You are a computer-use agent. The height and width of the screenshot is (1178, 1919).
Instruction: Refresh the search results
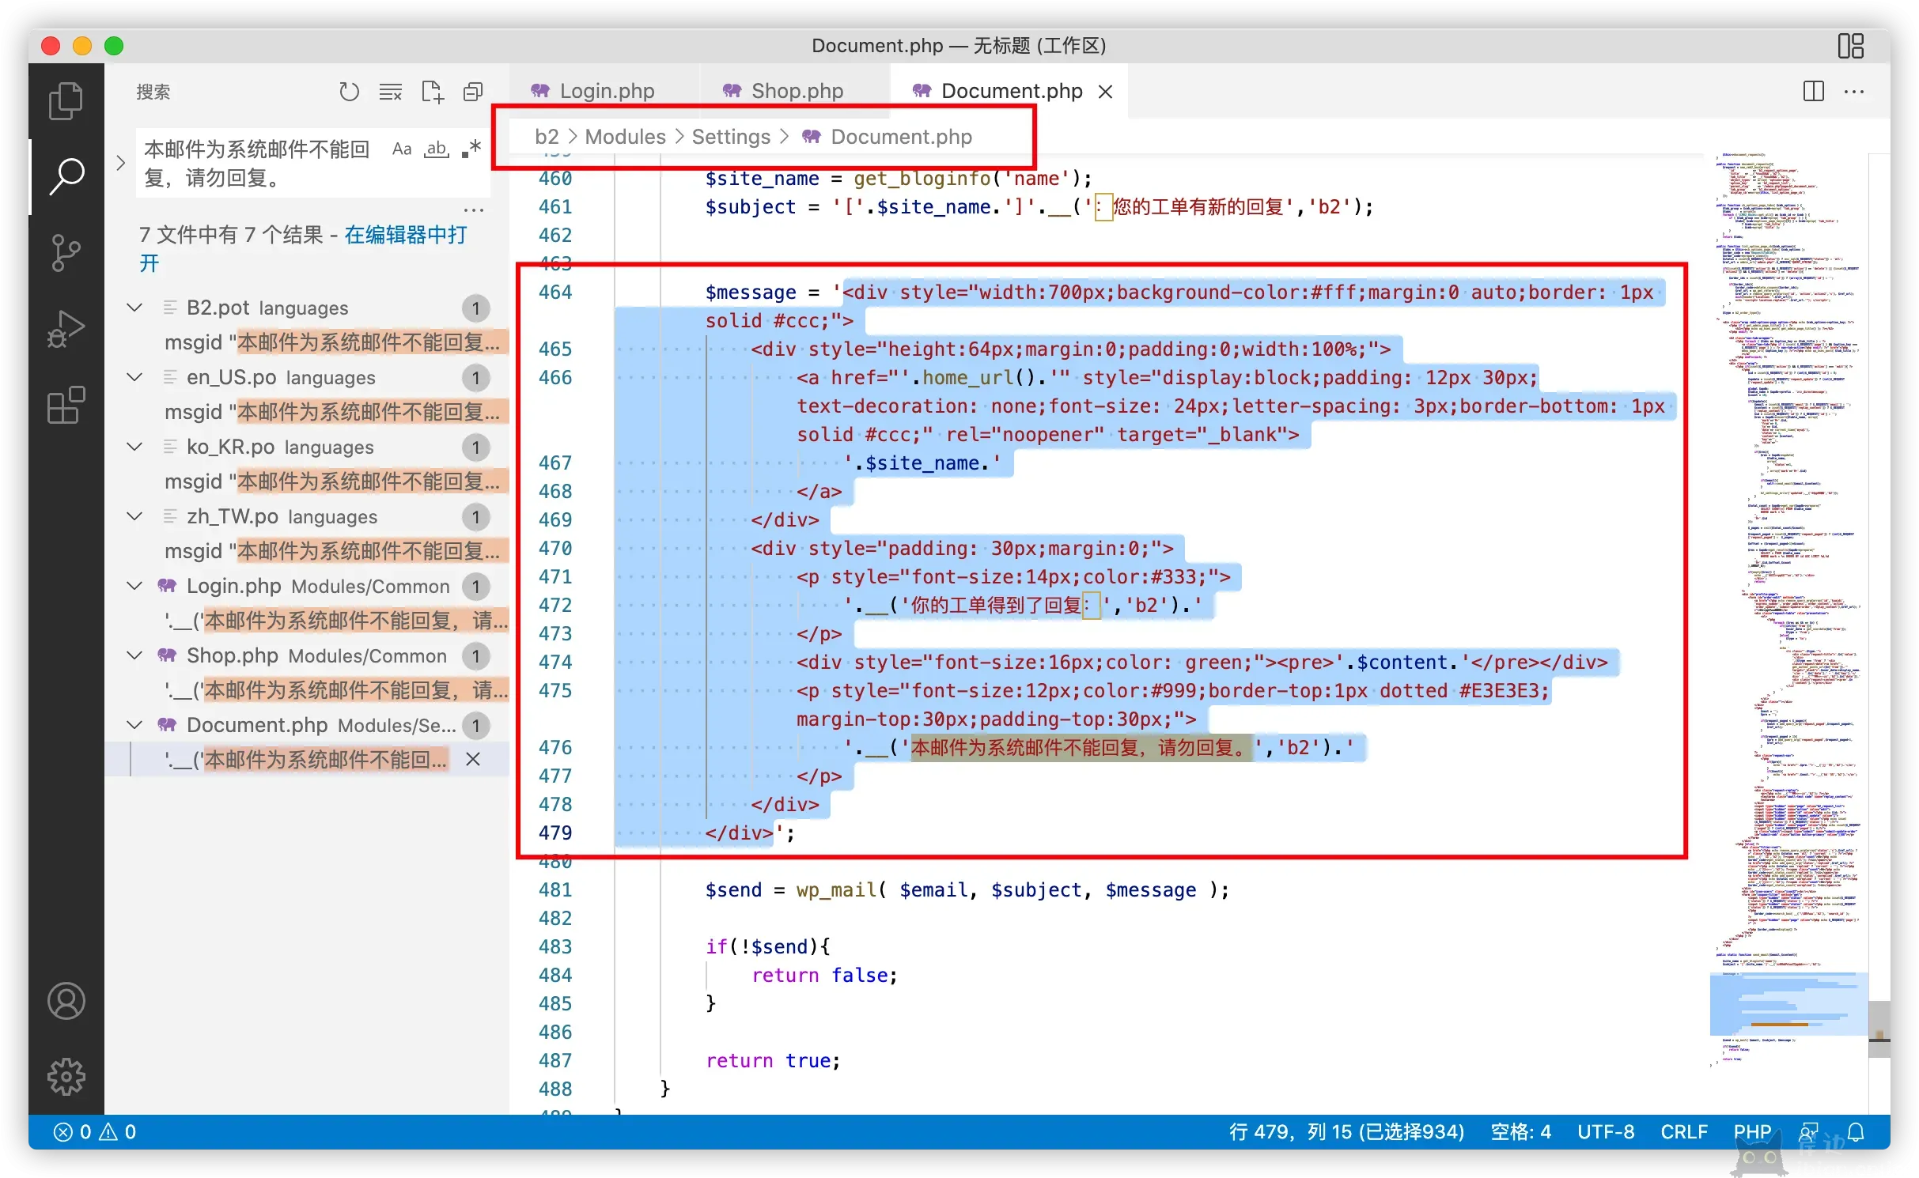pyautogui.click(x=349, y=92)
